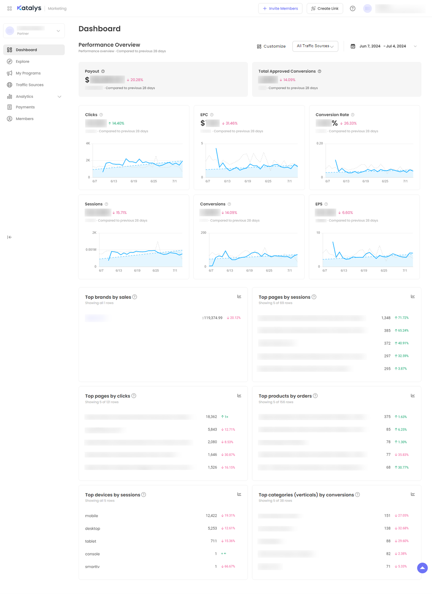The height and width of the screenshot is (595, 432).
Task: Click info icon next to Conversion Rate
Action: (x=353, y=115)
